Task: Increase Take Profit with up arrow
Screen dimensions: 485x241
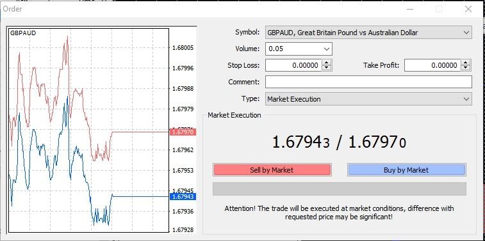Action: pos(466,63)
